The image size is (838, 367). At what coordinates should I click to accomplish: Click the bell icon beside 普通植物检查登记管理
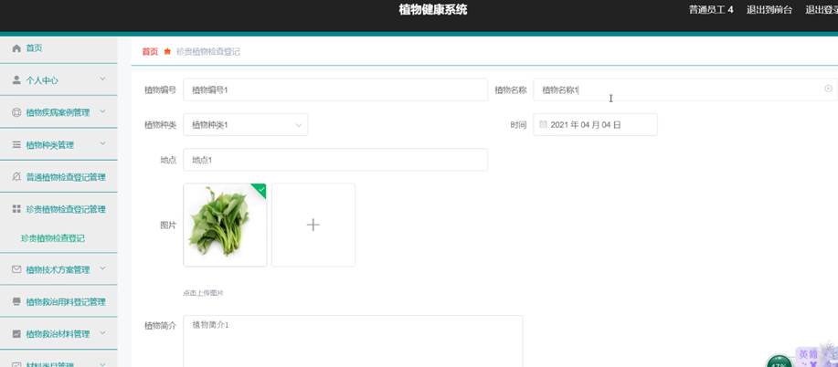tap(16, 177)
